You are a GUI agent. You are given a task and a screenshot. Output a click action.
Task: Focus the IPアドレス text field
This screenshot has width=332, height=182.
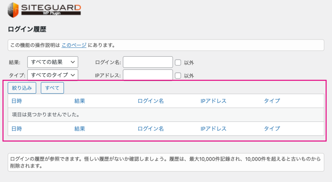click(148, 75)
